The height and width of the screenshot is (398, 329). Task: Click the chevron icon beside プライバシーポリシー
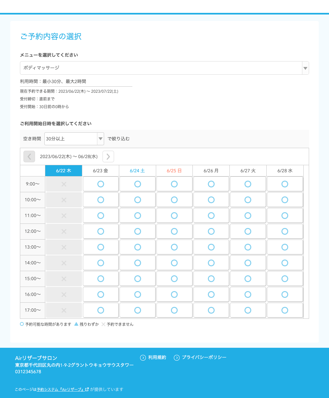pos(176,357)
